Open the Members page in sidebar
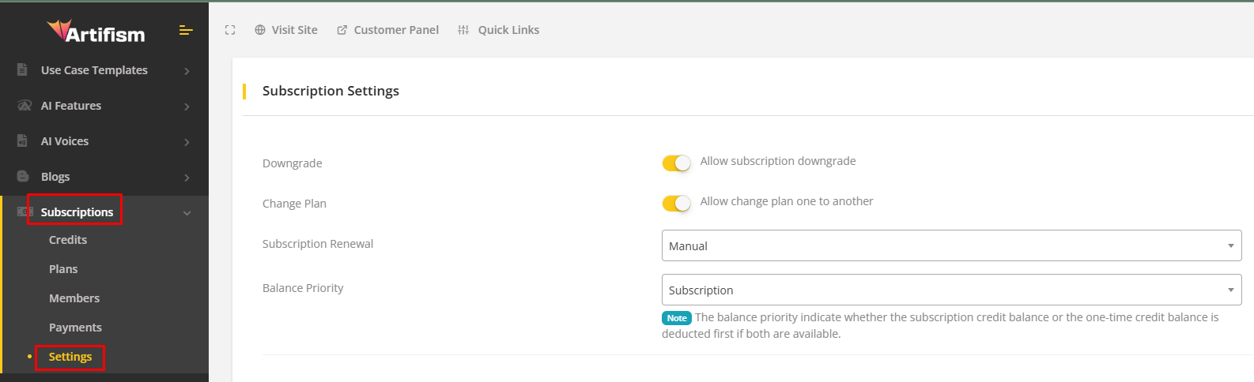 click(x=74, y=298)
